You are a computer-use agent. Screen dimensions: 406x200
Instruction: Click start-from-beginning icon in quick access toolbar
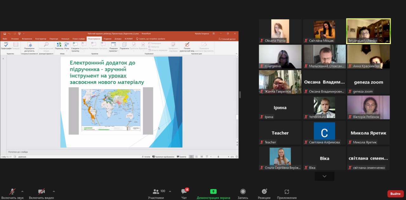(19, 33)
